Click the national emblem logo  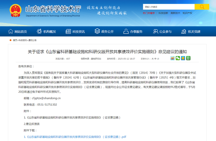(15, 10)
